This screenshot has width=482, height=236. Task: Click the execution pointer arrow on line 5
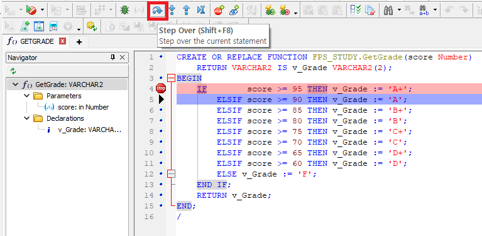coord(161,100)
